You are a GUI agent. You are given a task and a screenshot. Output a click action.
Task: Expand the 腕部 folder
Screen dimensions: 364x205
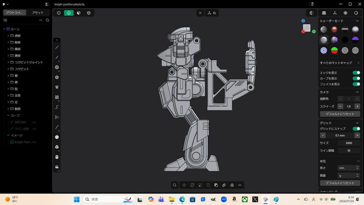tap(8, 109)
